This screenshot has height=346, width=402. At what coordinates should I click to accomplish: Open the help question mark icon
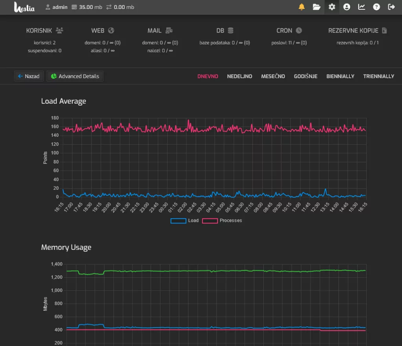click(x=376, y=7)
